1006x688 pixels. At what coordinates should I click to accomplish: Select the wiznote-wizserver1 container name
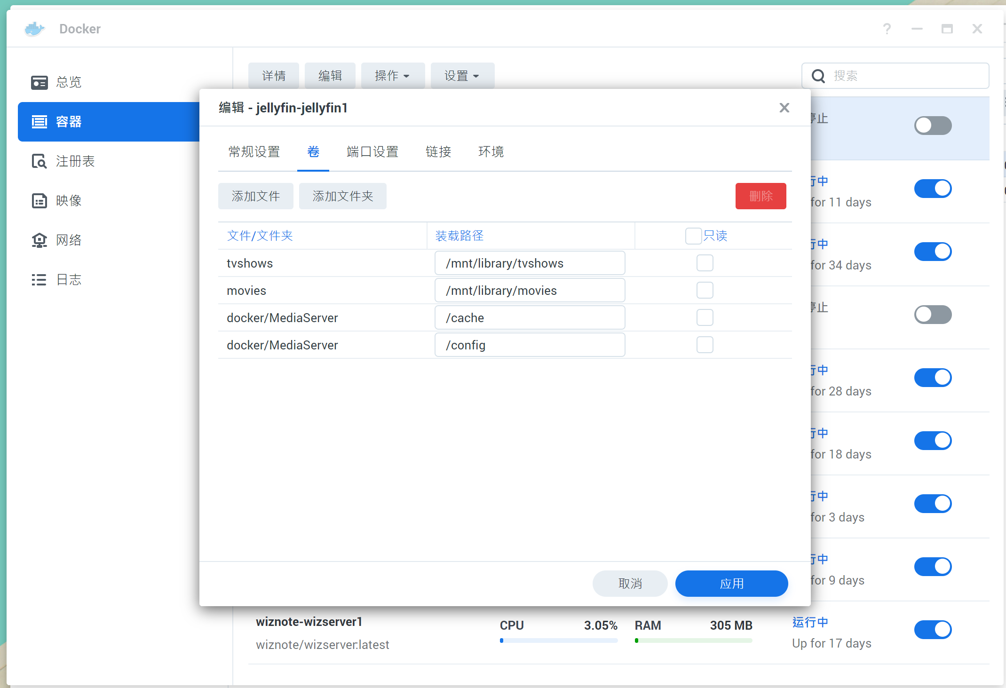[x=309, y=622]
